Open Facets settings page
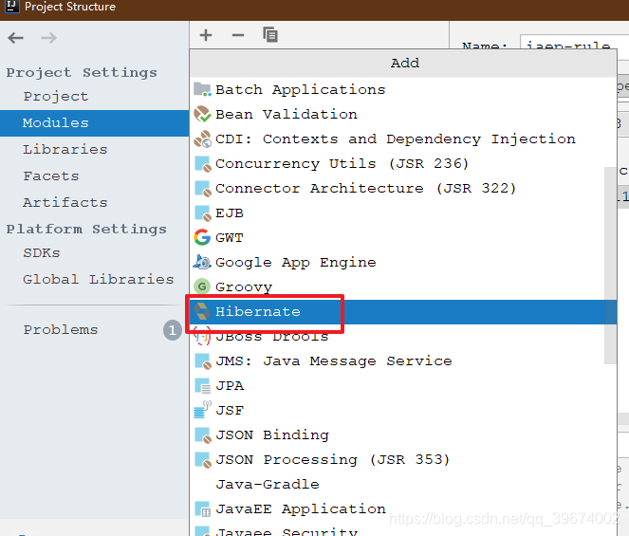 (94, 176)
